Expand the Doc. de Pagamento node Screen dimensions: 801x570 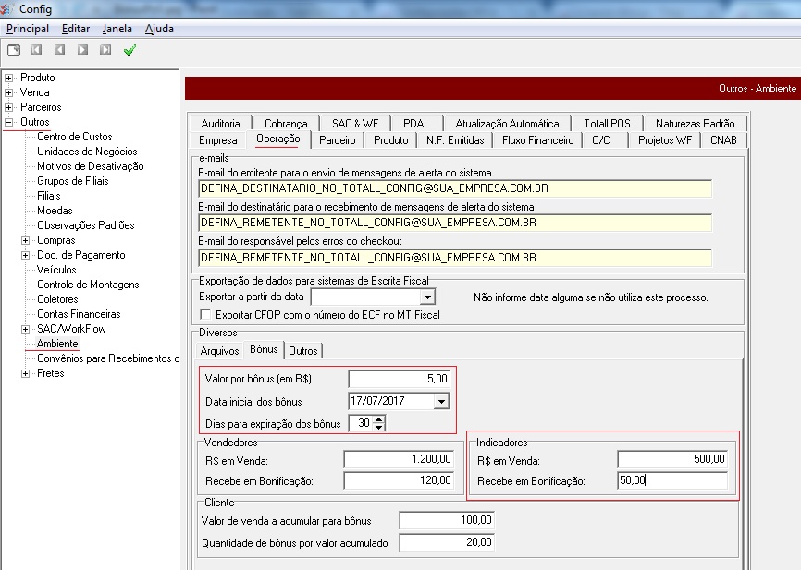click(25, 256)
